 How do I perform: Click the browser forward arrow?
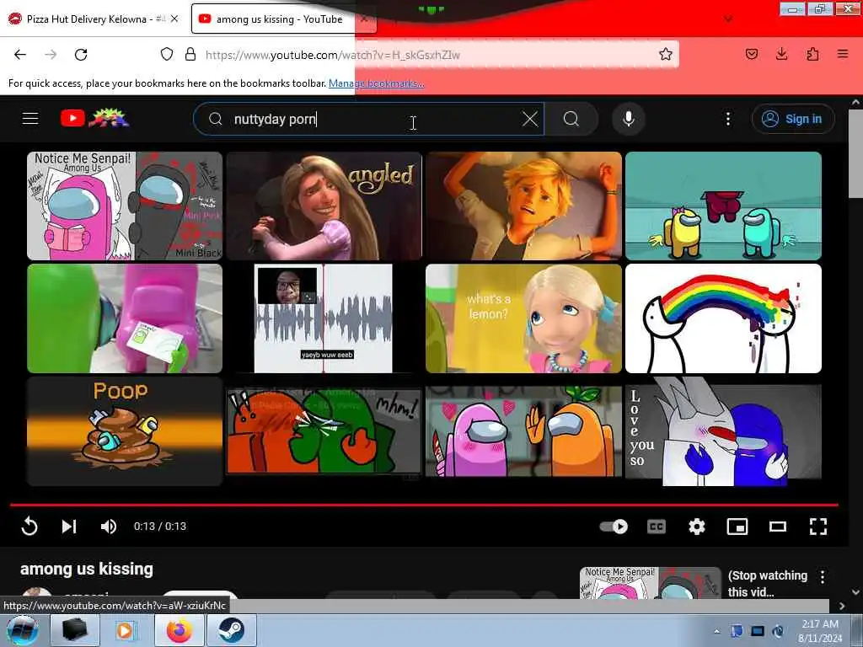click(x=51, y=55)
